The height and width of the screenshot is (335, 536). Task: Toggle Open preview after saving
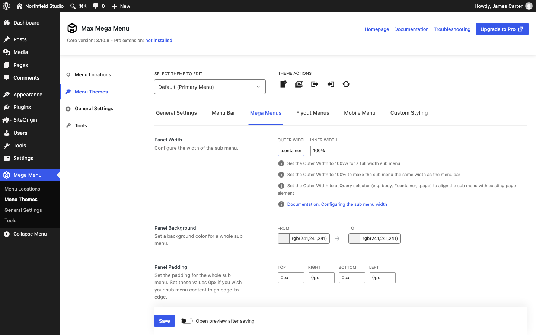coord(187,321)
